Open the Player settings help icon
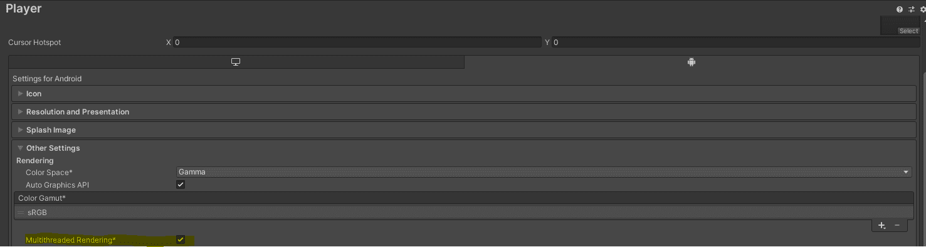The image size is (926, 247). (x=900, y=9)
